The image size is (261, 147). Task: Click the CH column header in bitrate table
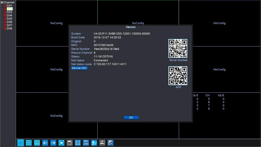click(x=207, y=95)
